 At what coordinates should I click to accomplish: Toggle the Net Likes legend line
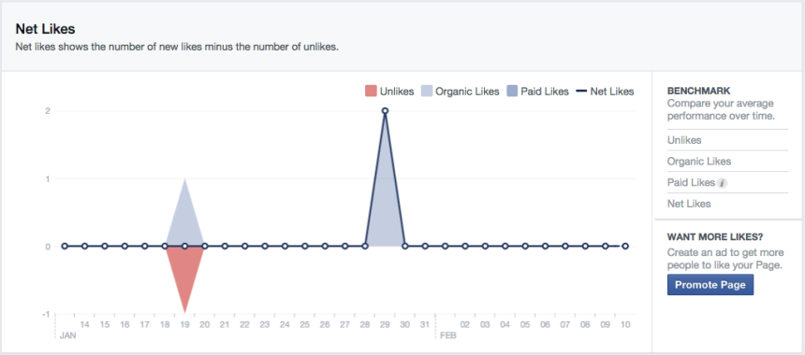(x=581, y=92)
